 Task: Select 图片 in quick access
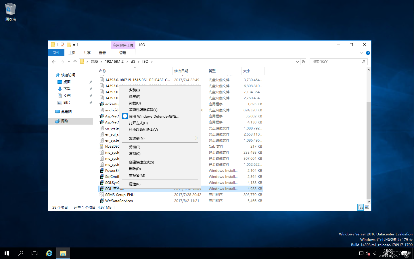[x=67, y=103]
